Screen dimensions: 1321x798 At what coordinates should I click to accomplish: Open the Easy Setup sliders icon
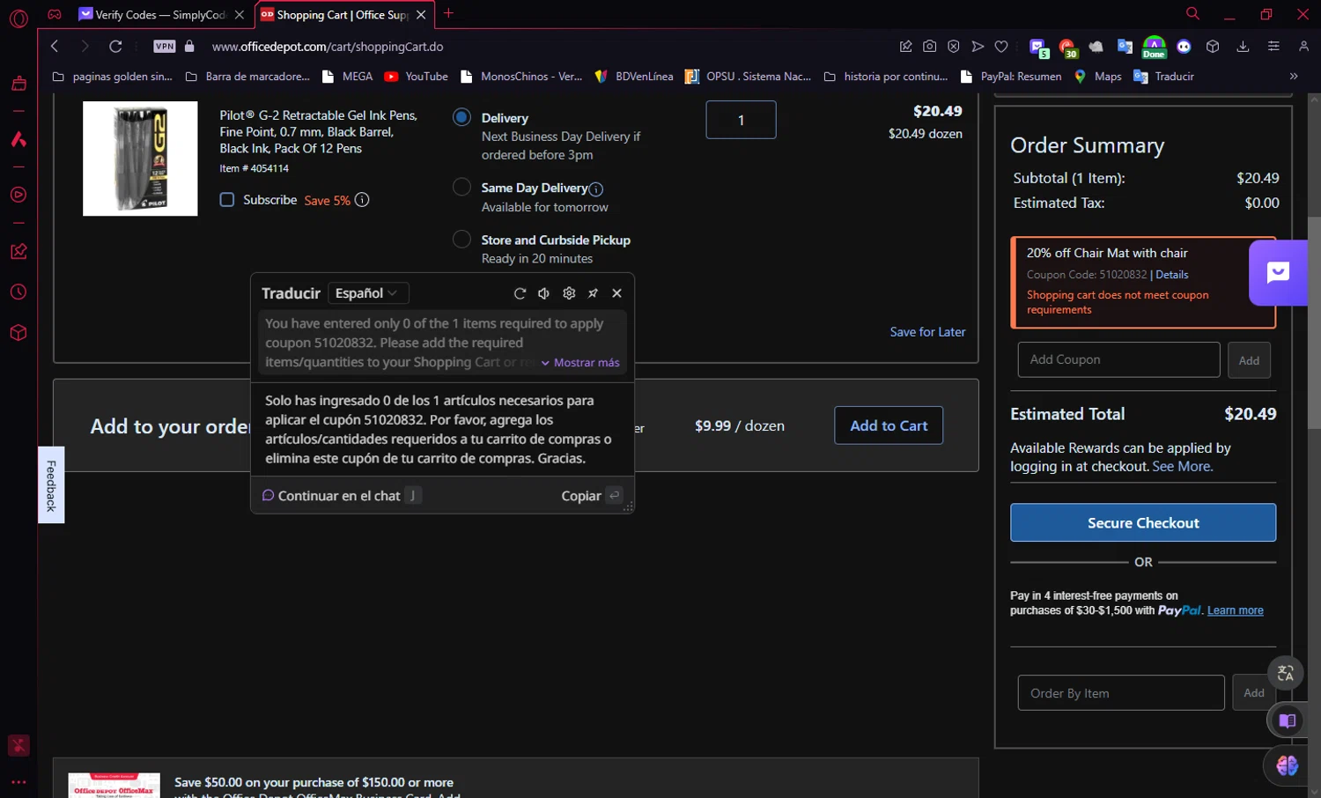1273,47
